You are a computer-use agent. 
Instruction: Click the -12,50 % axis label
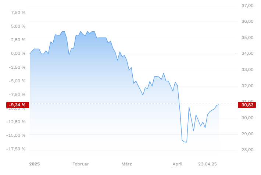pos(16,122)
